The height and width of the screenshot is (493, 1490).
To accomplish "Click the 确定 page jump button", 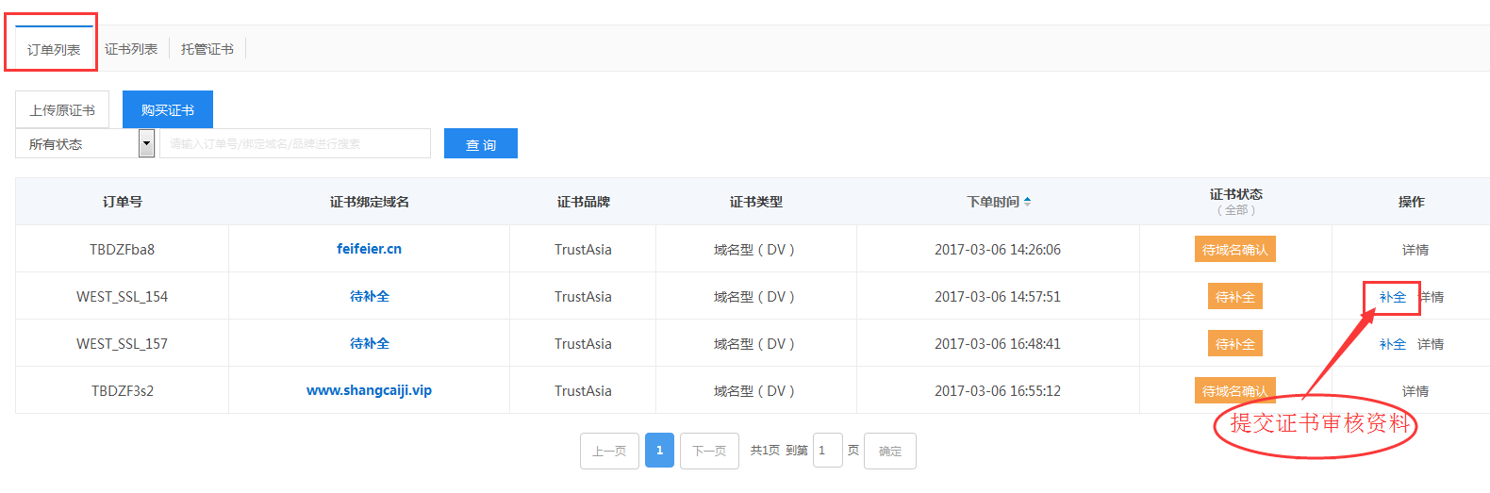I will [890, 451].
